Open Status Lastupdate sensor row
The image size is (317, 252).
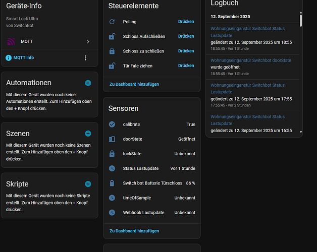[152, 168]
